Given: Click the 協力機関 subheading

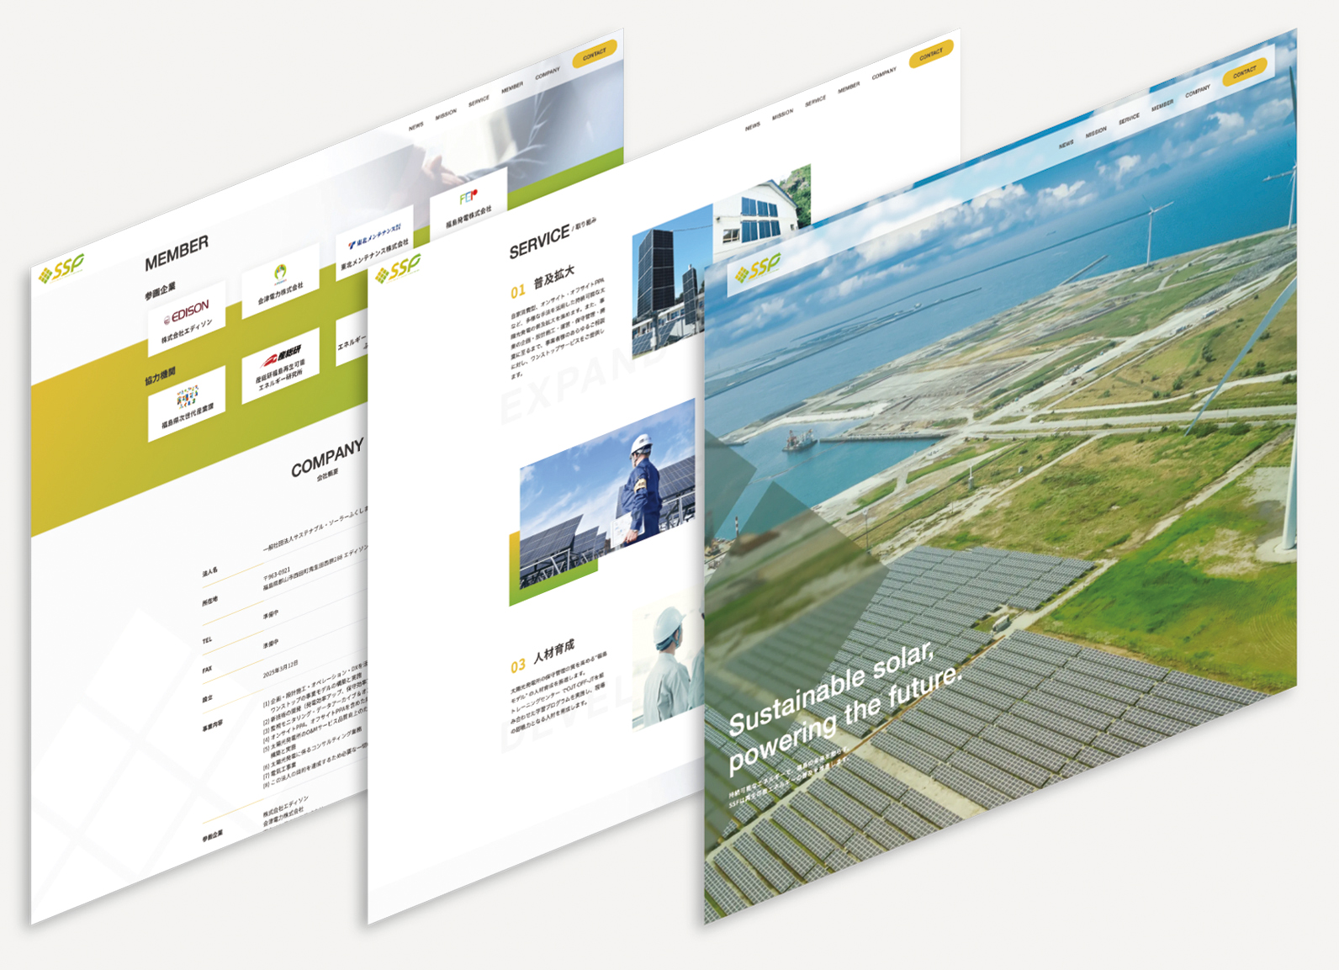Looking at the screenshot, I should [160, 376].
